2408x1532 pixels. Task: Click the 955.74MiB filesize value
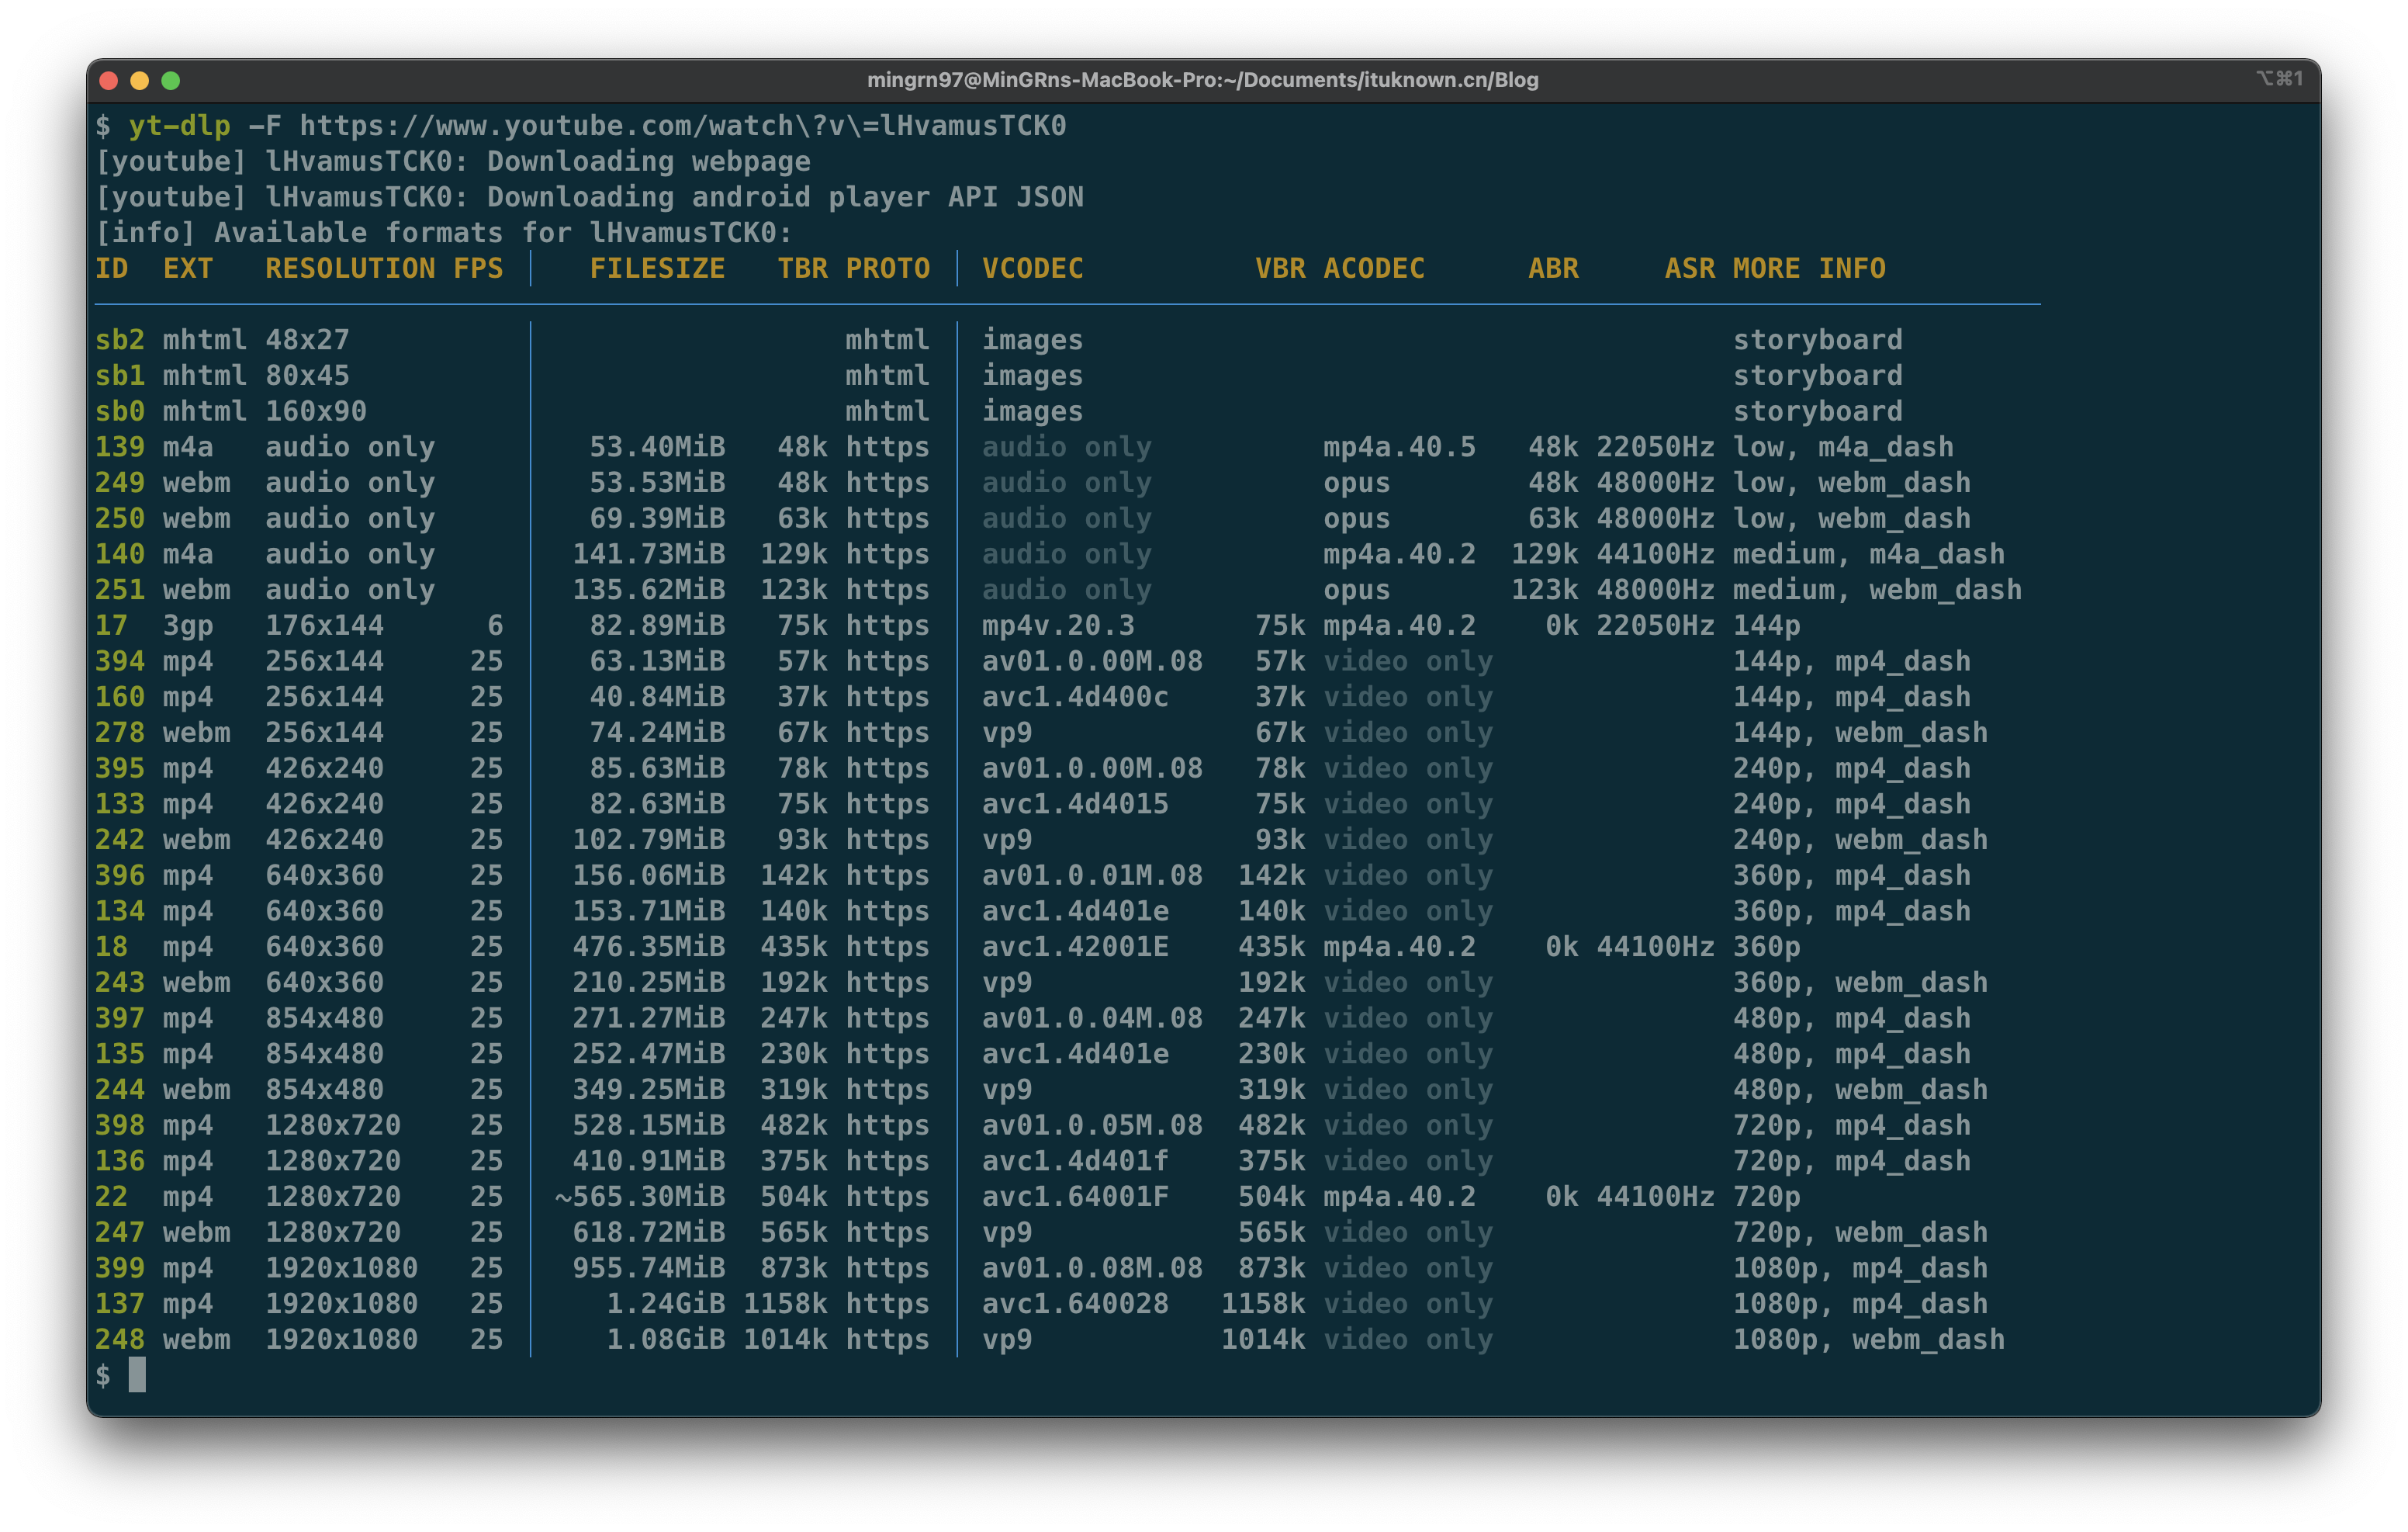point(649,1268)
